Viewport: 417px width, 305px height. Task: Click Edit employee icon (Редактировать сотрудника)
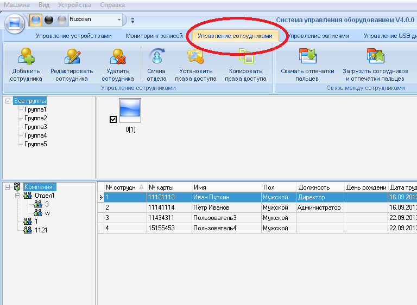(72, 56)
